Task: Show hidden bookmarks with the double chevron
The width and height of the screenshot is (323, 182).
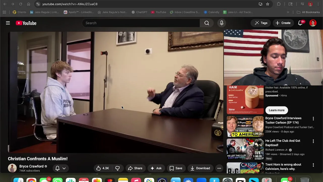Action: point(288,12)
